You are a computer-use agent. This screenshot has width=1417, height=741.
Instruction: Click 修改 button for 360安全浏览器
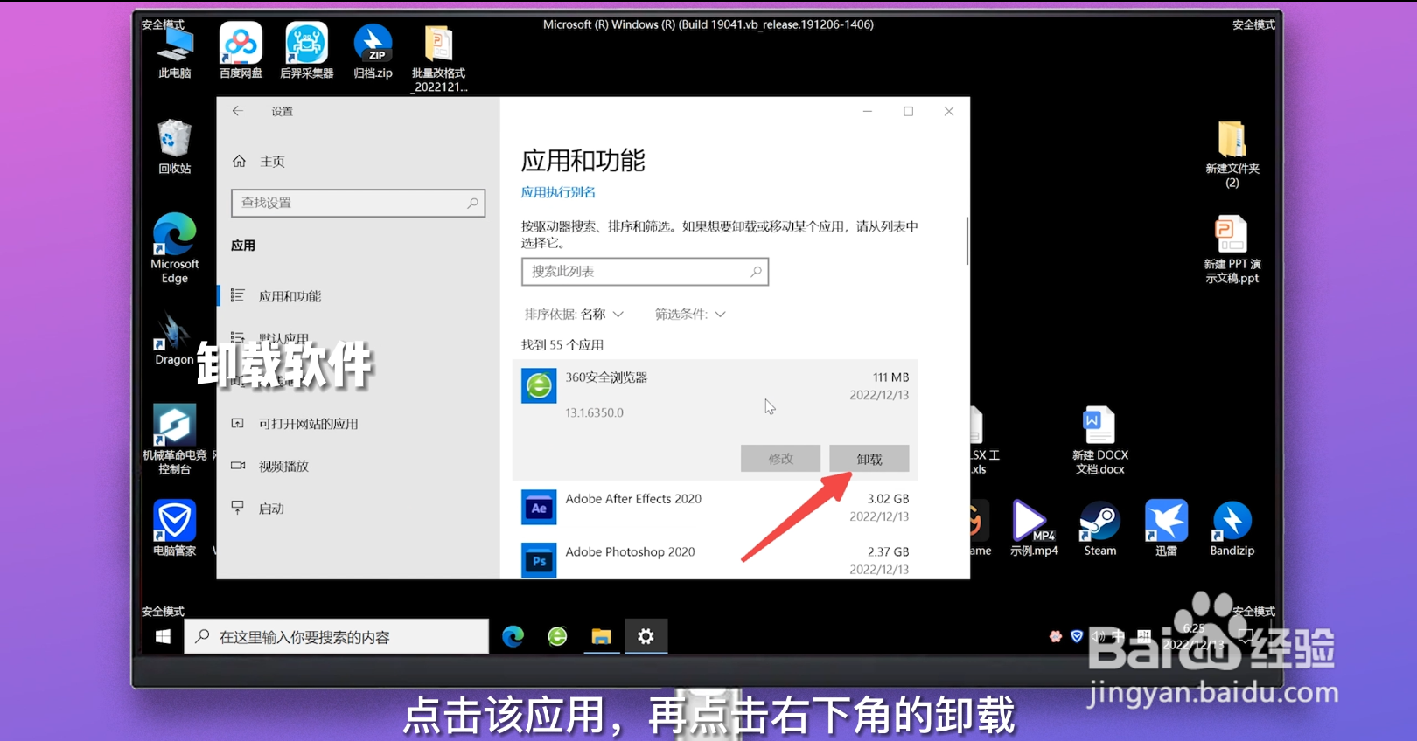point(780,459)
